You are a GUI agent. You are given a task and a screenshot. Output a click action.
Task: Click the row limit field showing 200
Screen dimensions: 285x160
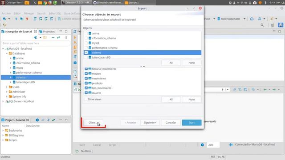click(x=213, y=145)
